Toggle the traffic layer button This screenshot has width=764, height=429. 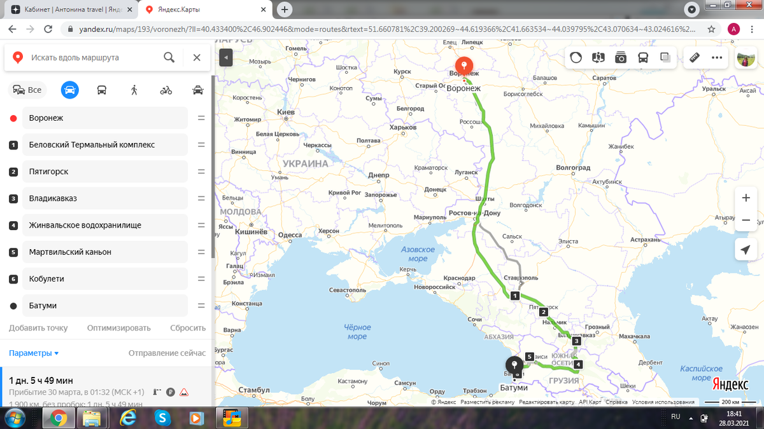click(576, 58)
